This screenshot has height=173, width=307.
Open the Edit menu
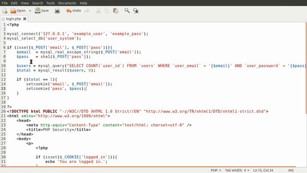tap(14, 3)
